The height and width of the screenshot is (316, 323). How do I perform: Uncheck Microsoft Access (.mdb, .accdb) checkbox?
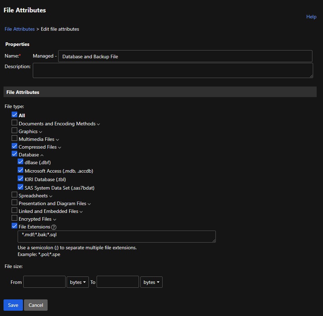coord(20,170)
